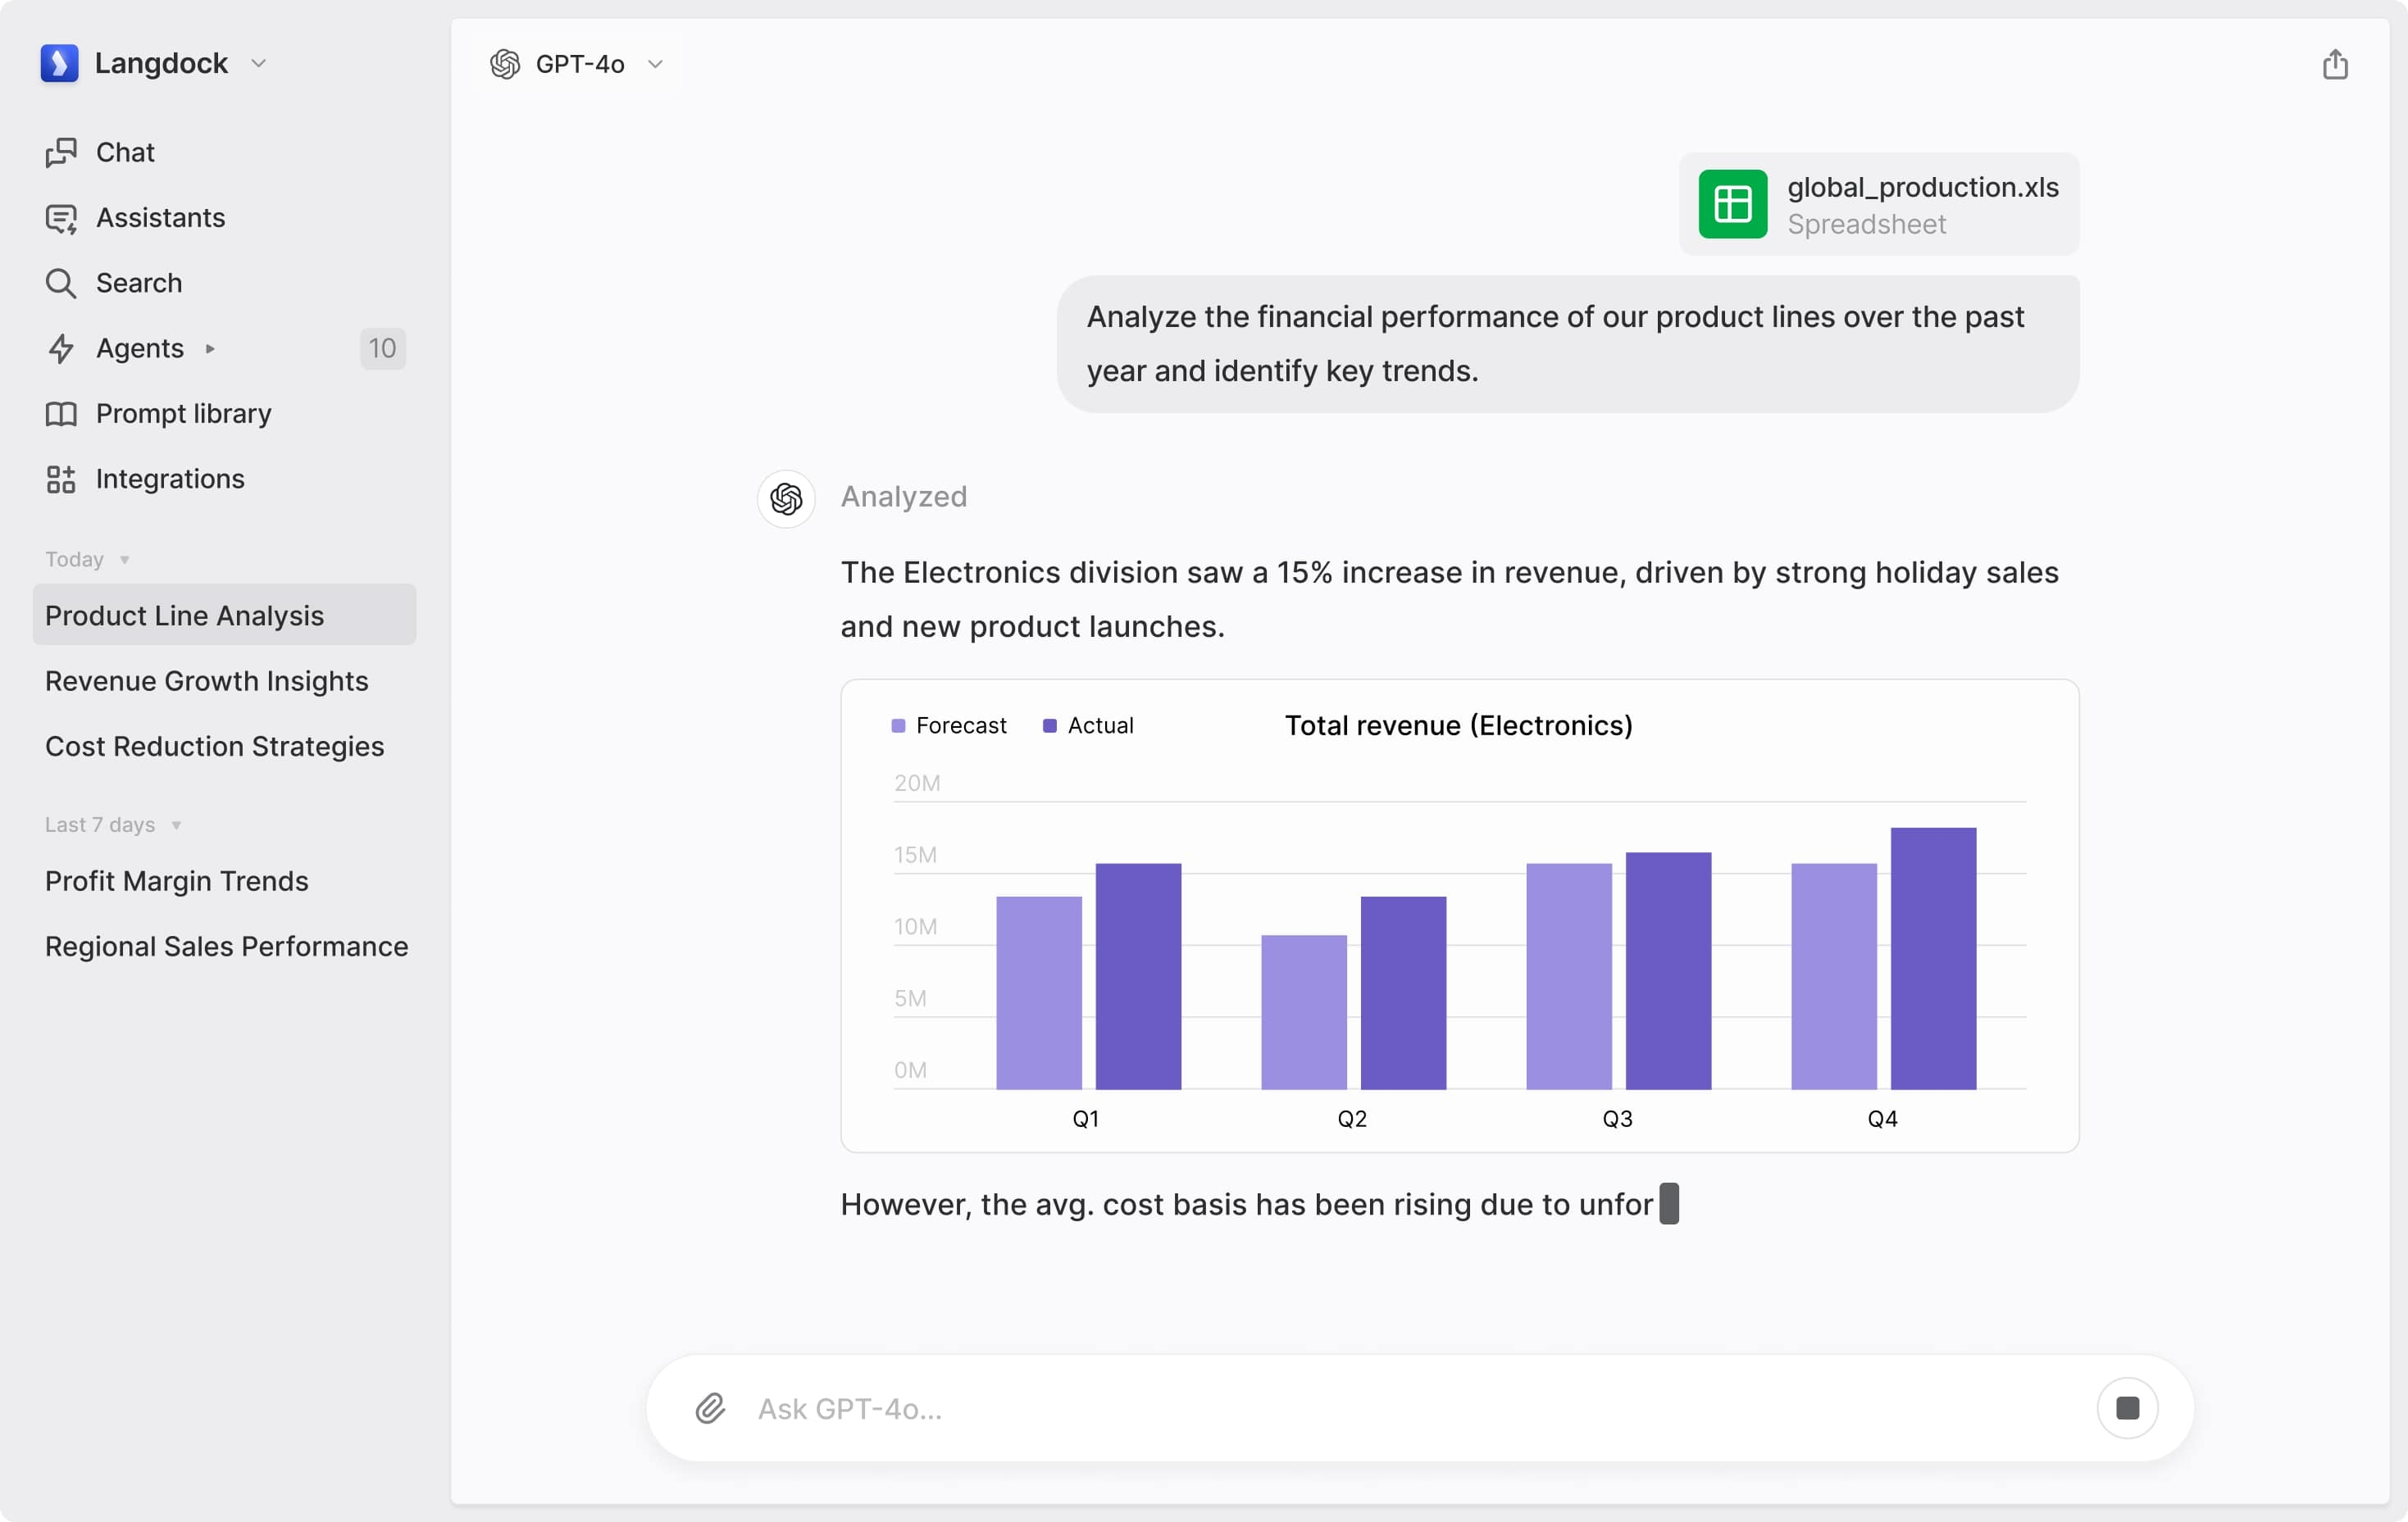Toggle the Langdock workspace dropdown
Screen dimensions: 2408x1522
pos(260,63)
